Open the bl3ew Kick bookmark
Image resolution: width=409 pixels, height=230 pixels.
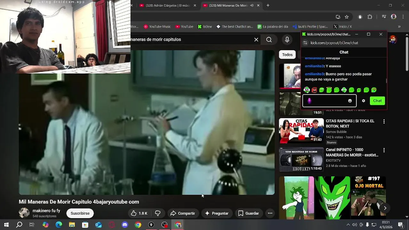(205, 27)
